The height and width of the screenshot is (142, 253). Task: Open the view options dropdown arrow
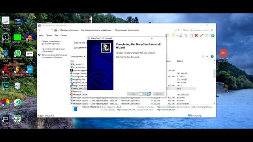207,56
